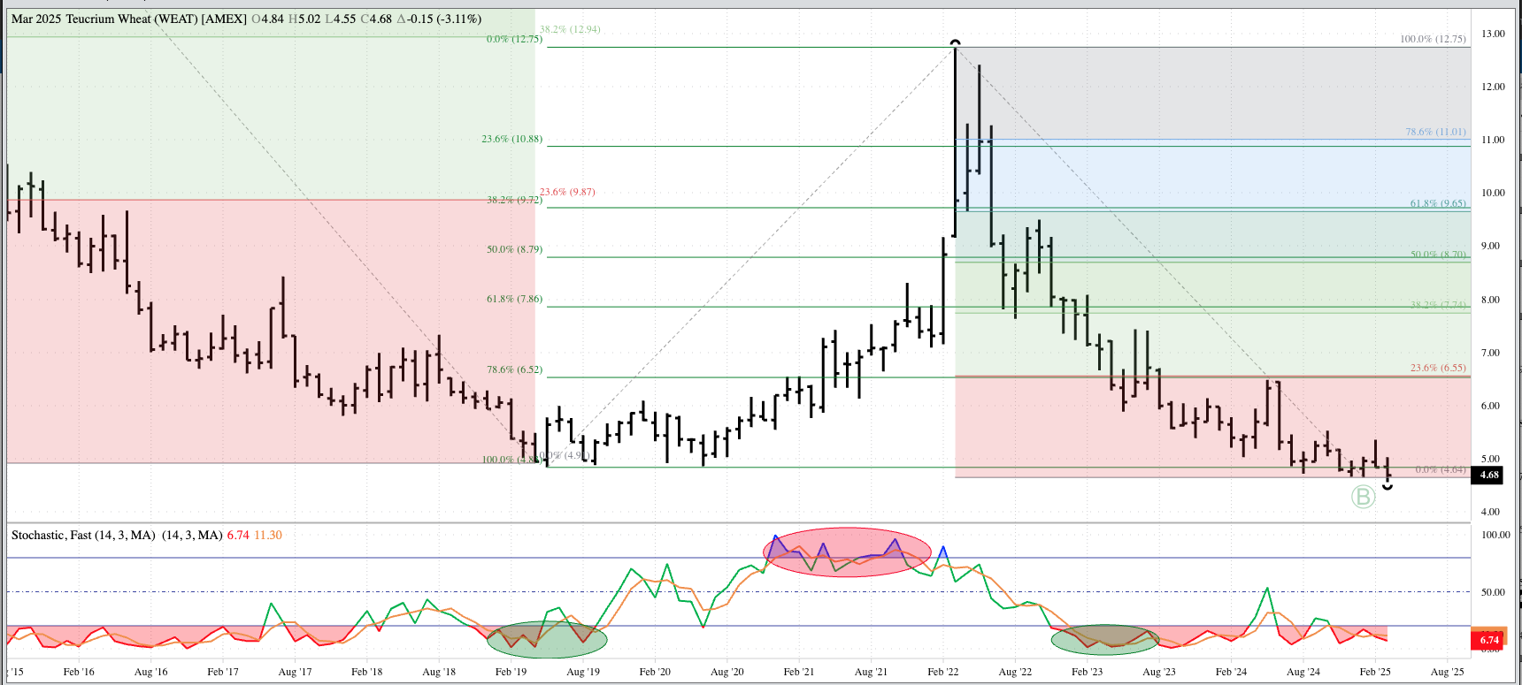Select the 78.6% (11.01) retracement label
The image size is (1522, 685).
(x=1435, y=132)
